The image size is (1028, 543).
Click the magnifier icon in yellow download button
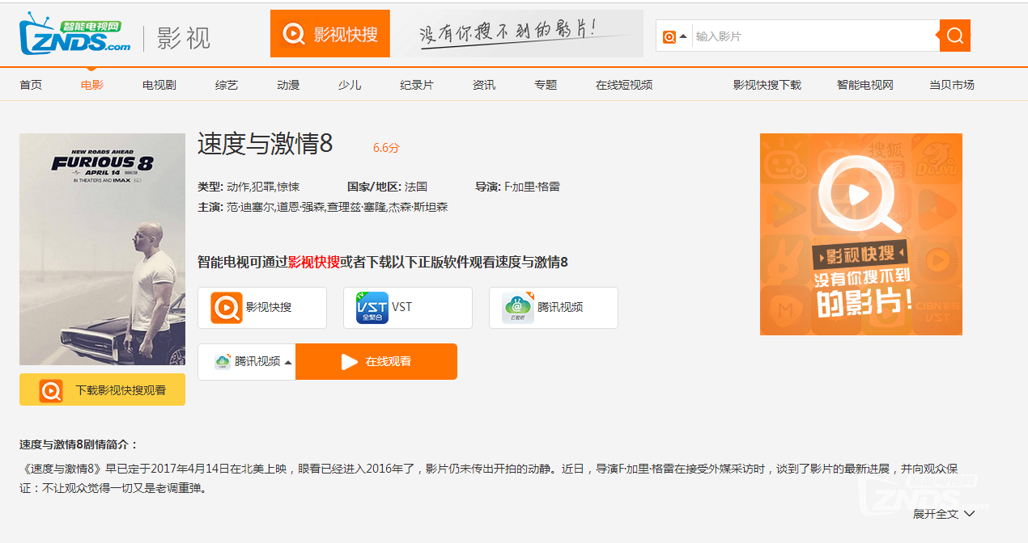[x=51, y=390]
